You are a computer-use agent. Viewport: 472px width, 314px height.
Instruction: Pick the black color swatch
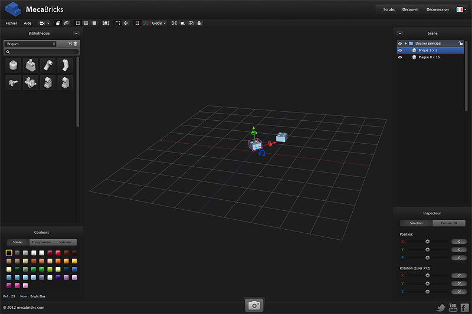coord(9,253)
